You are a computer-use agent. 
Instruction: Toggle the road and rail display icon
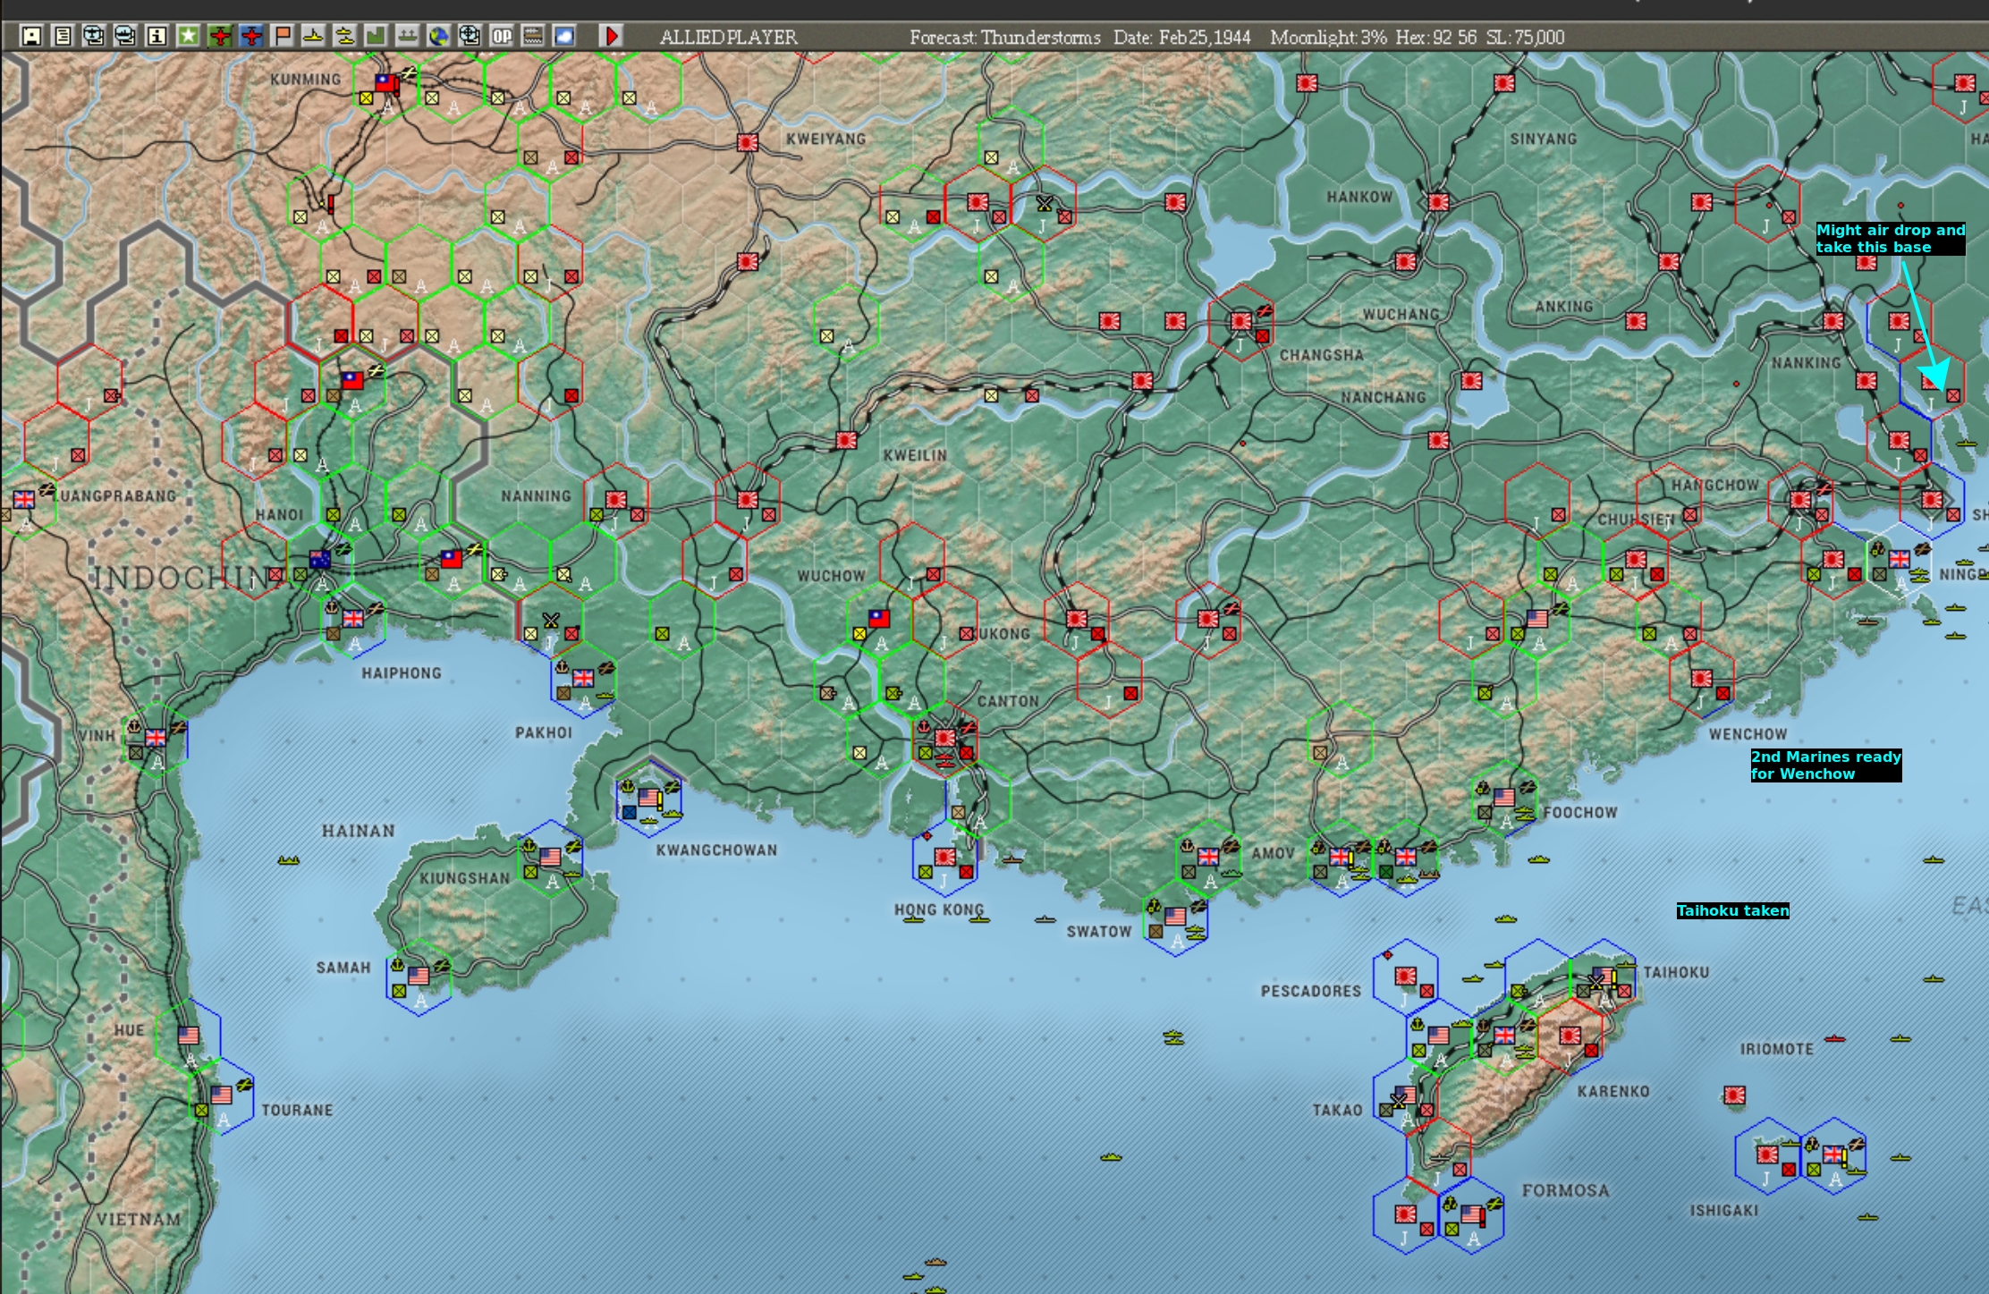pos(533,37)
